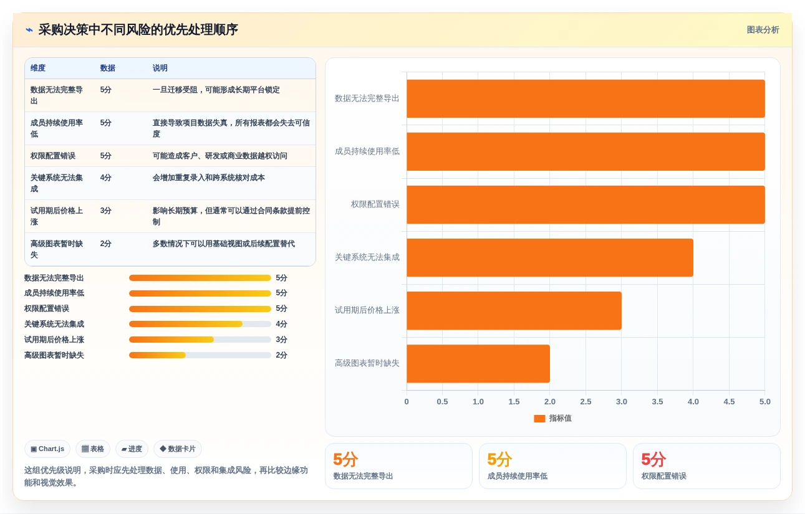Select the Chart.js tag chip
This screenshot has width=805, height=514.
(47, 449)
